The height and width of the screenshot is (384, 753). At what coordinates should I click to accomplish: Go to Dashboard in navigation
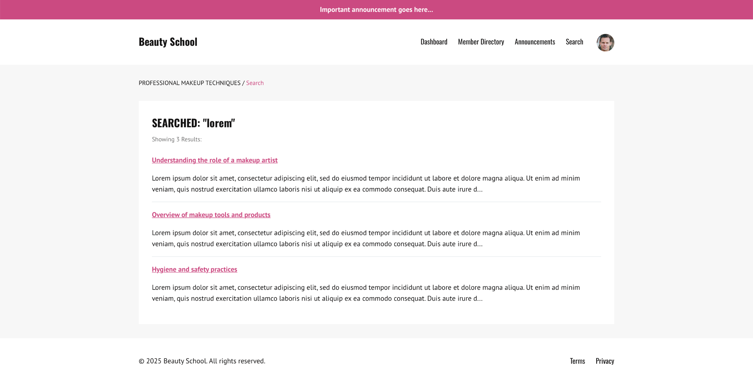(x=434, y=42)
